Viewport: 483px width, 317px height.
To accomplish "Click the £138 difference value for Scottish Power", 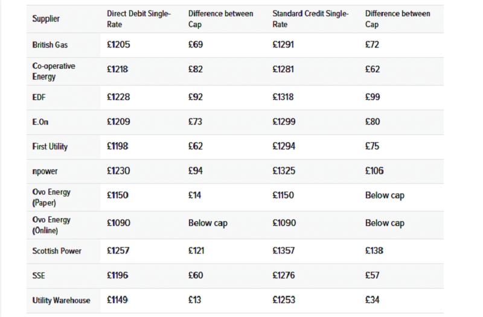I will pos(374,251).
